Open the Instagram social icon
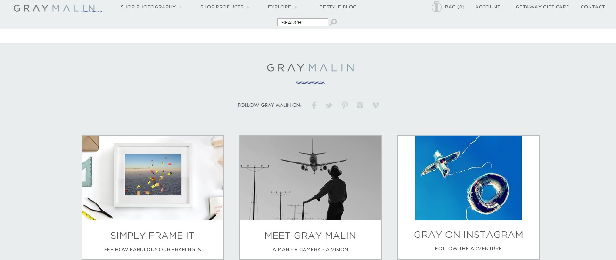This screenshot has width=616, height=260. 360,105
